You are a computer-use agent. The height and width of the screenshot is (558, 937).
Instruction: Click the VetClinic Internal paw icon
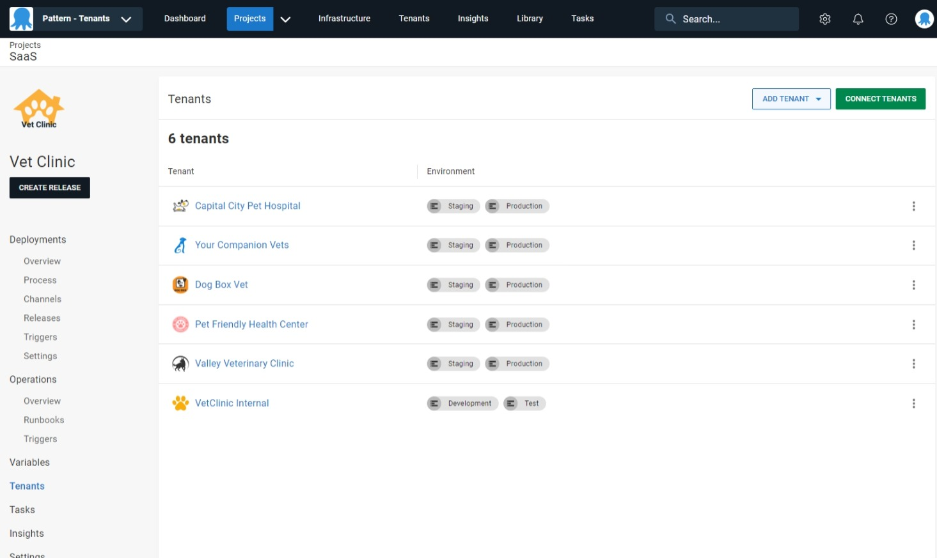180,403
